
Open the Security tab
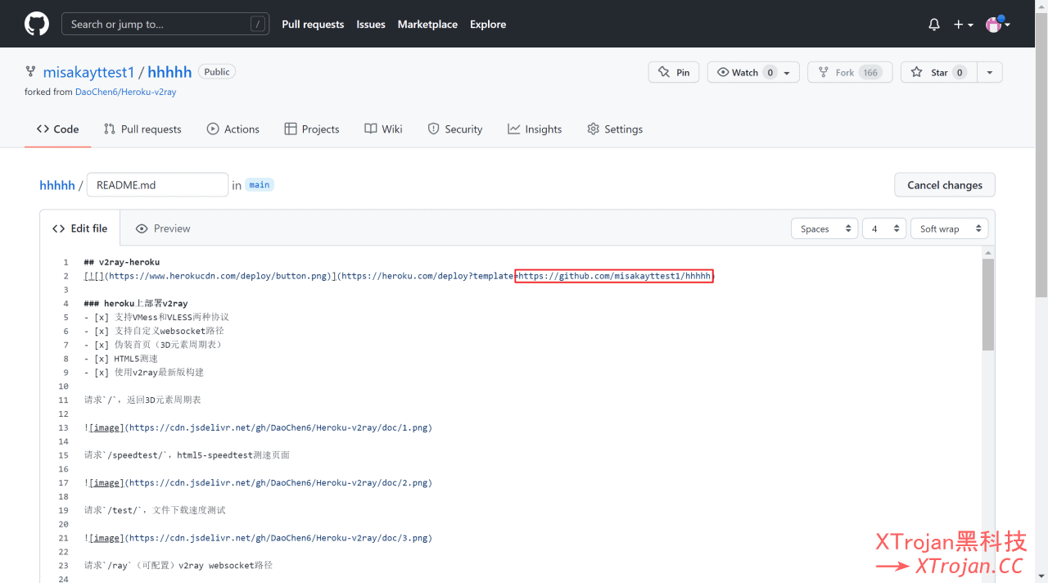(x=455, y=129)
